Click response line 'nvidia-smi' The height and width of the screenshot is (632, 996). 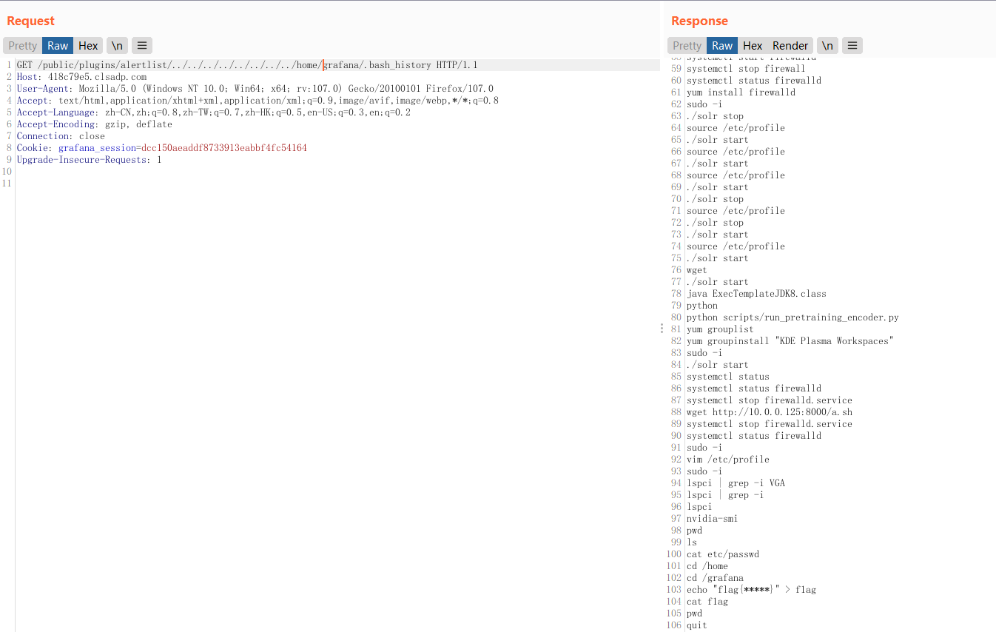point(712,519)
